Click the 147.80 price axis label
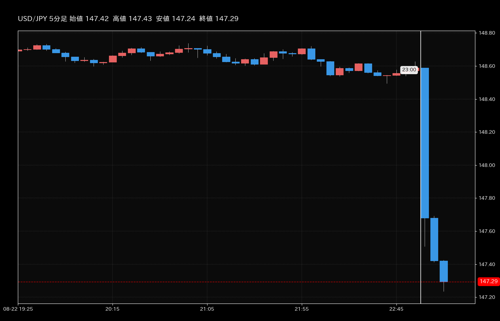The height and width of the screenshot is (321, 500). (487, 198)
